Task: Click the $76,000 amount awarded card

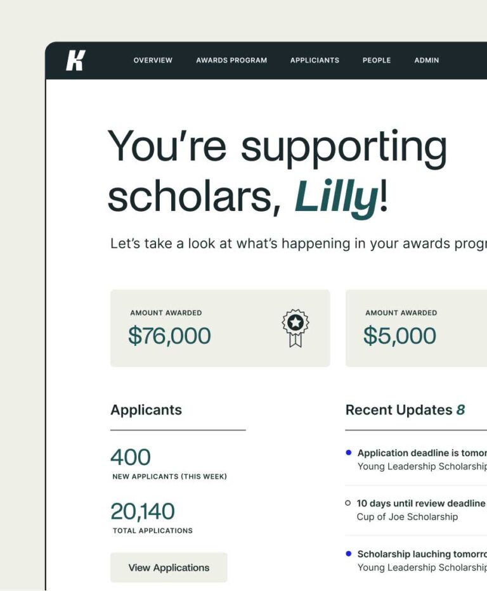Action: point(220,327)
